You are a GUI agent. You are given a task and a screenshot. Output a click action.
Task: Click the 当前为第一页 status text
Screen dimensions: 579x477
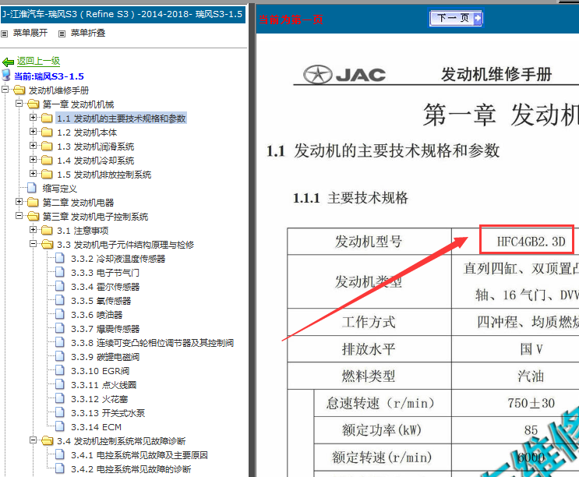pos(291,19)
